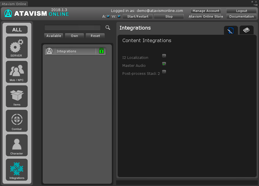
Task: Open the Character category
Action: coord(17,145)
